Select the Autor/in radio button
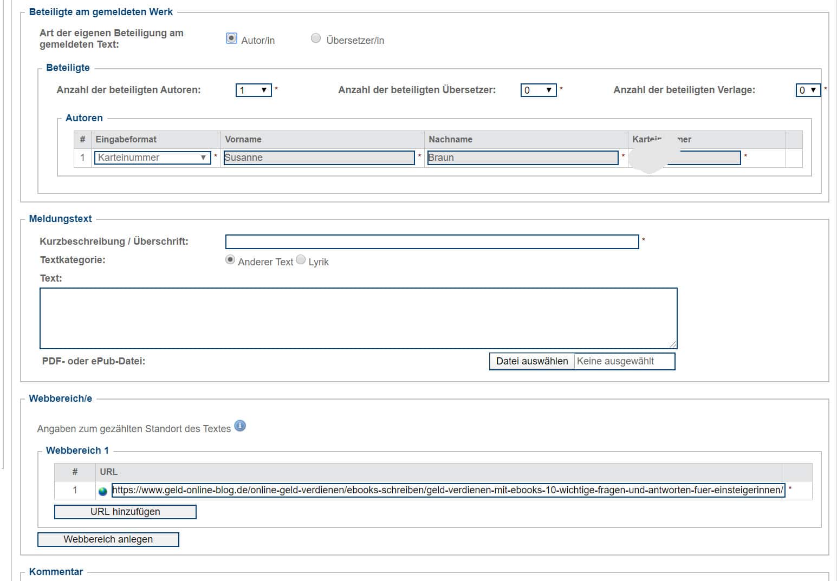 coord(231,38)
